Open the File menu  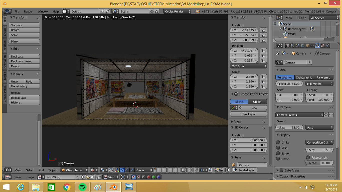pos(17,11)
